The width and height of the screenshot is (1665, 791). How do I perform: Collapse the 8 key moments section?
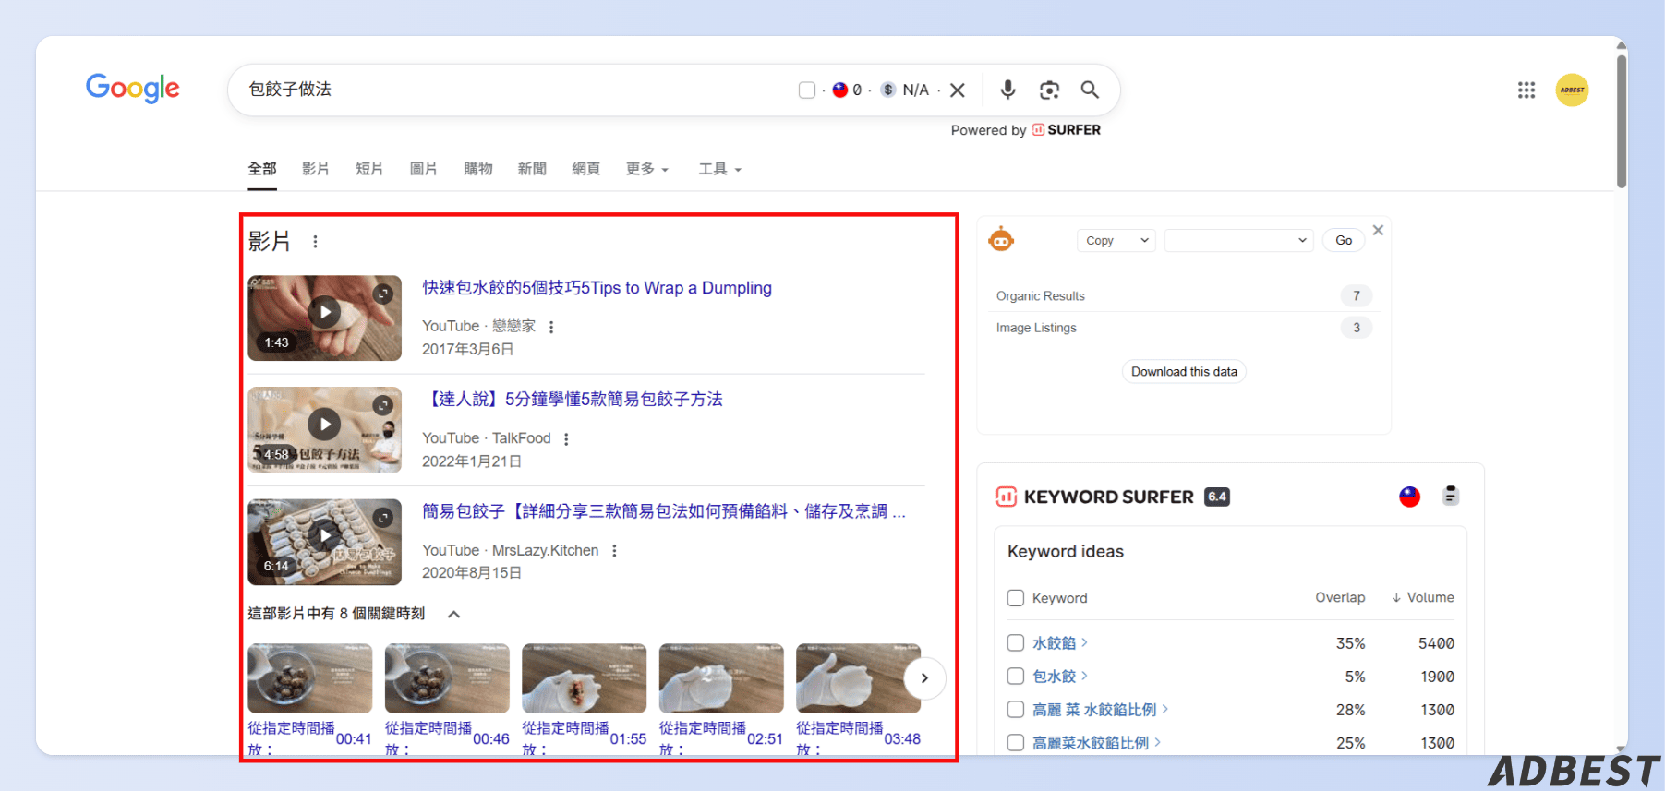[453, 614]
